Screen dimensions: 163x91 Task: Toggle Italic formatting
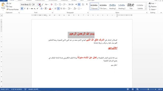point(25,9)
